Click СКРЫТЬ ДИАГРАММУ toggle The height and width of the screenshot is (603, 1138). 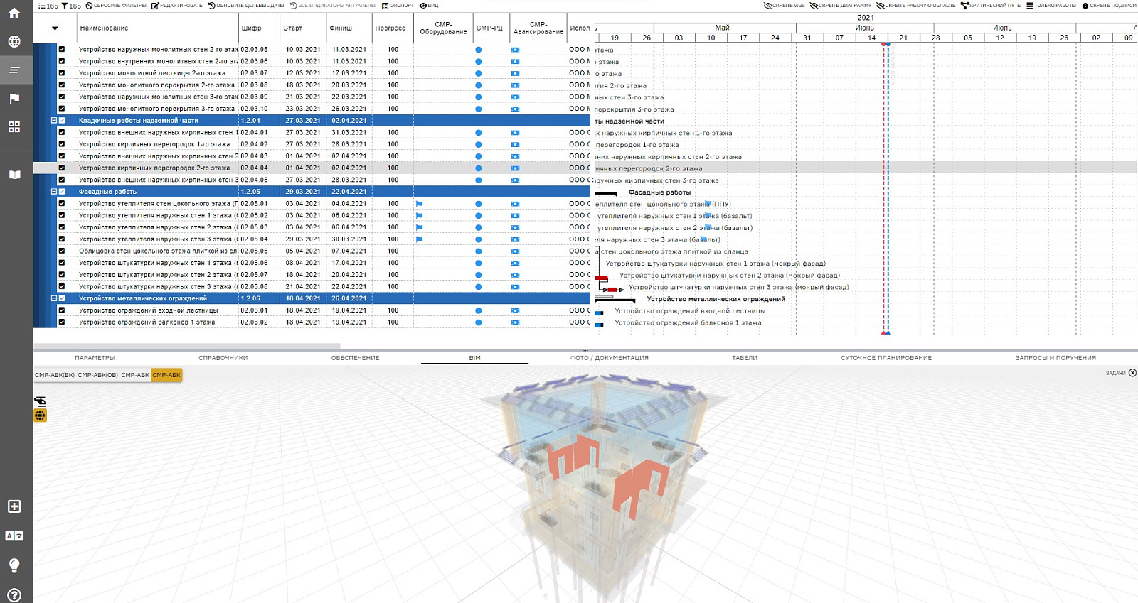pos(841,6)
